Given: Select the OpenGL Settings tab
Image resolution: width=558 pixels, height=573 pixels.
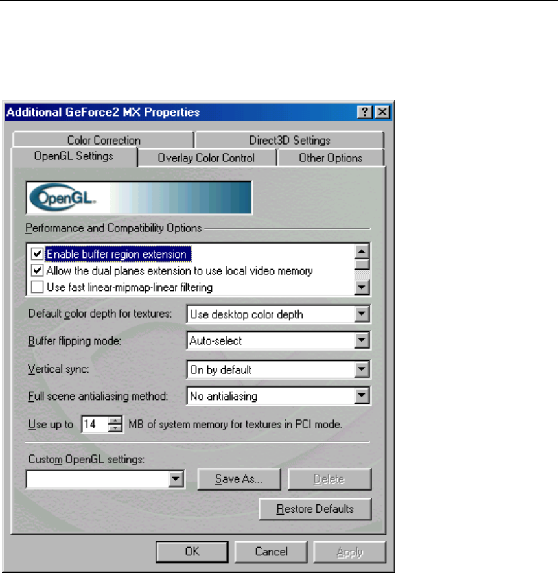Looking at the screenshot, I should [x=74, y=156].
